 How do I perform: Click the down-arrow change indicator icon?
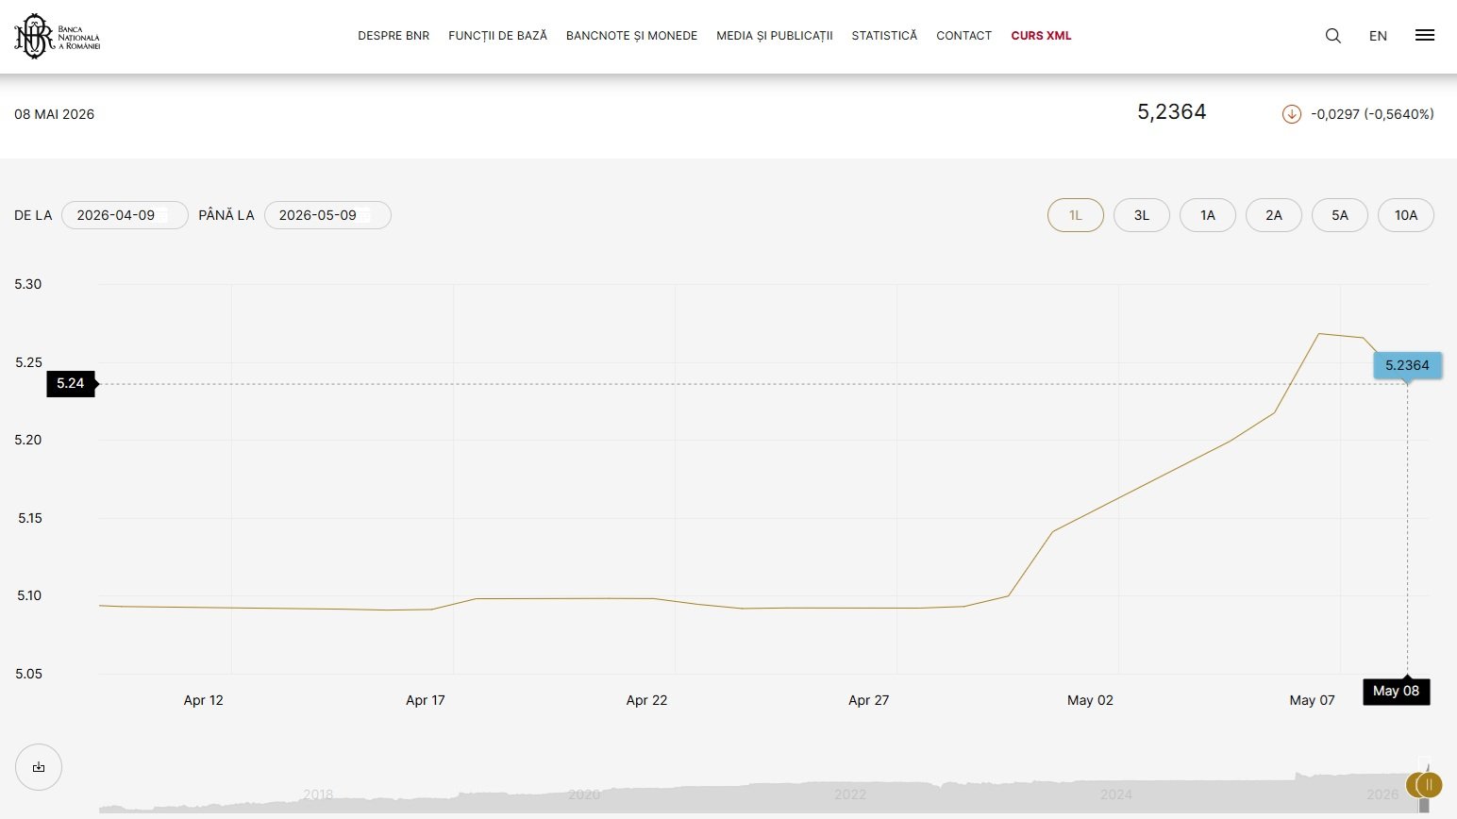coord(1291,114)
